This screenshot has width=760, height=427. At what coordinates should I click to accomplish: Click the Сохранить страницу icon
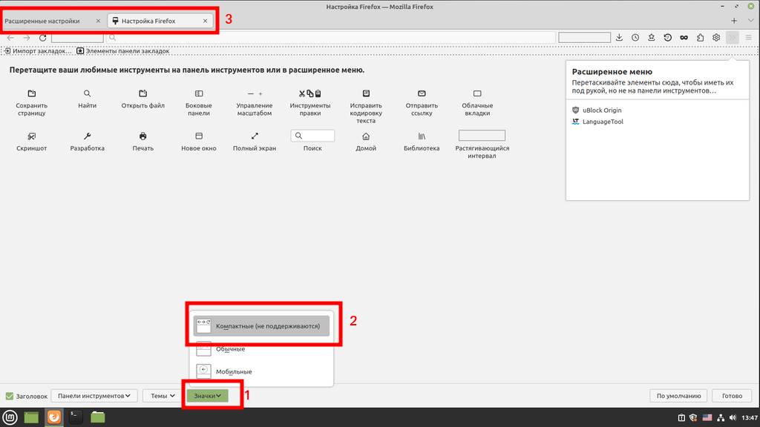pyautogui.click(x=31, y=94)
